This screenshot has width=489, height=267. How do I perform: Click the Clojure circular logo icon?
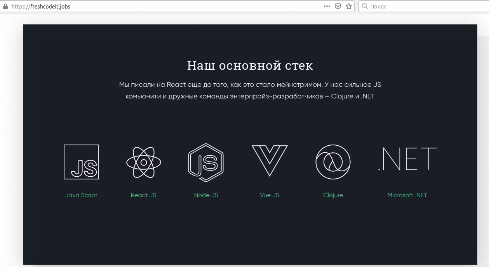coord(333,162)
